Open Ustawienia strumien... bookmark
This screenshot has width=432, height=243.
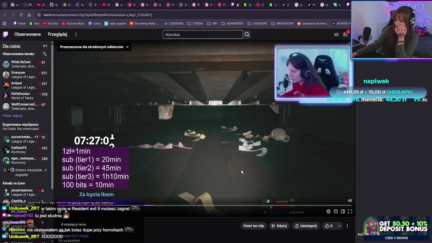coord(313,24)
